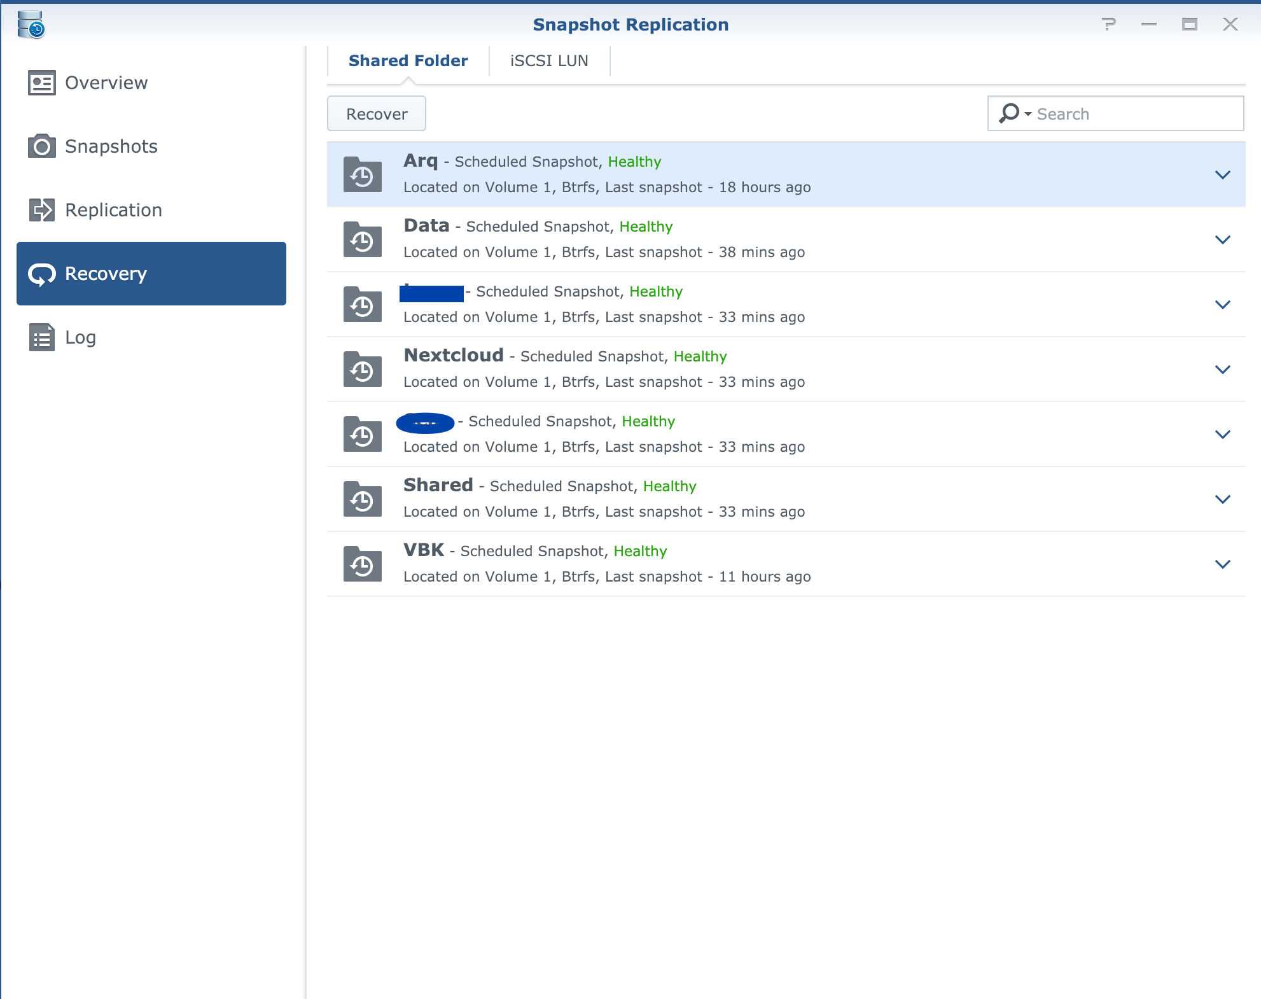Viewport: 1261px width, 999px height.
Task: Switch to the Shared Folder tab
Action: coord(408,61)
